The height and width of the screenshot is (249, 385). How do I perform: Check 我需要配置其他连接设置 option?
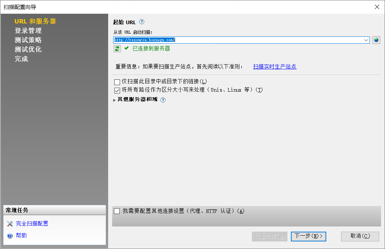tap(117, 211)
